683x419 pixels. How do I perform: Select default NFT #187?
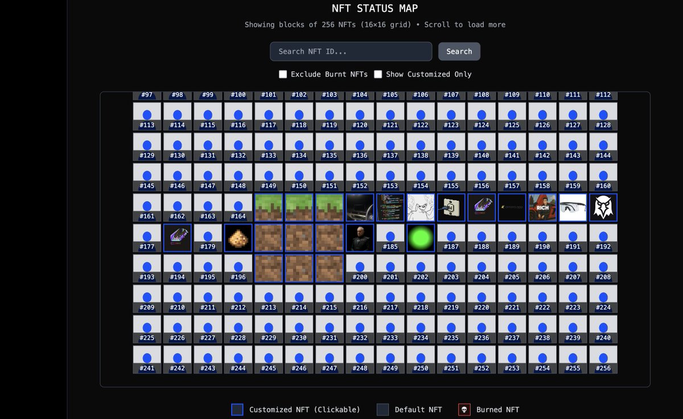(451, 238)
